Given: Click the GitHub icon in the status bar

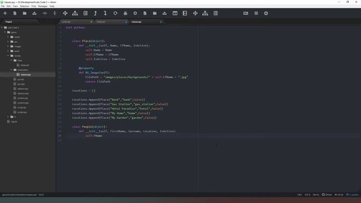Looking at the screenshot, I should coord(323,195).
